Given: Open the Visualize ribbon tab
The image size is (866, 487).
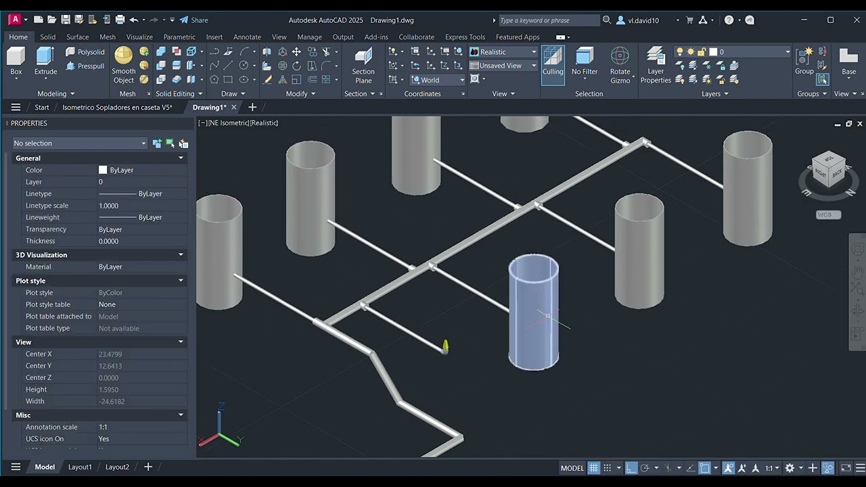Looking at the screenshot, I should (x=139, y=37).
